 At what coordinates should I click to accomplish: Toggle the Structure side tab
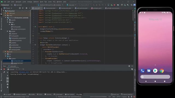click(1, 77)
